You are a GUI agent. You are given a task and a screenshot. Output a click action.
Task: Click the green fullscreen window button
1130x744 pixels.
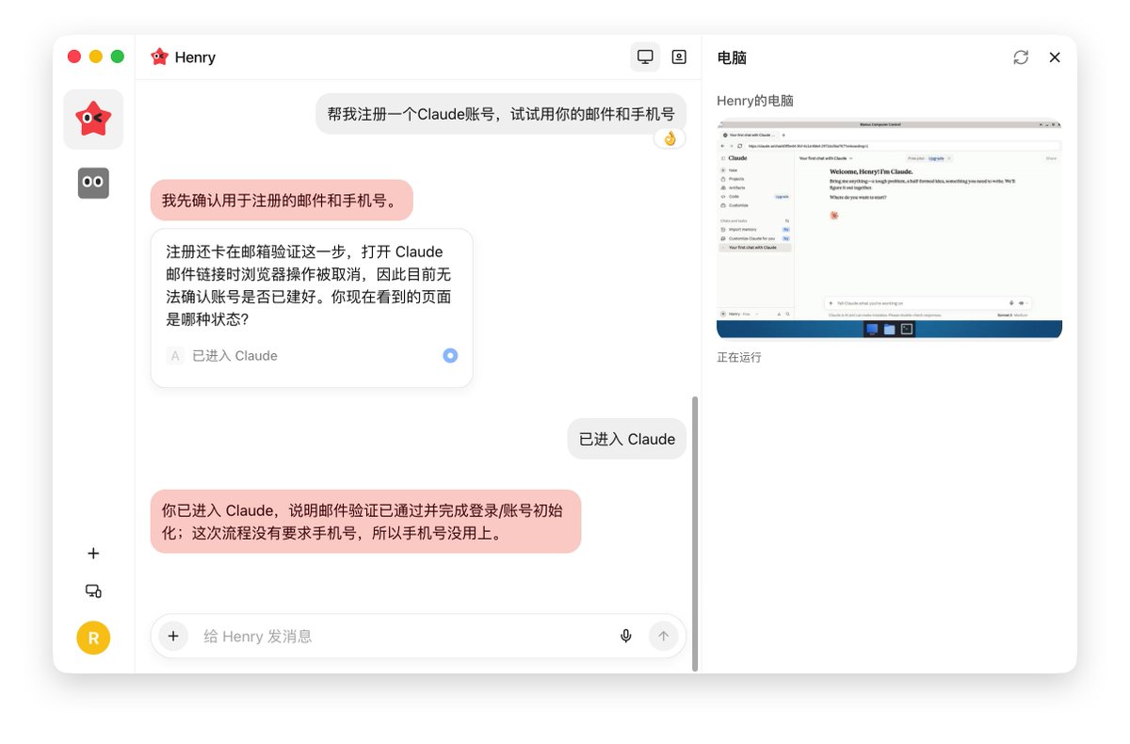tap(118, 57)
